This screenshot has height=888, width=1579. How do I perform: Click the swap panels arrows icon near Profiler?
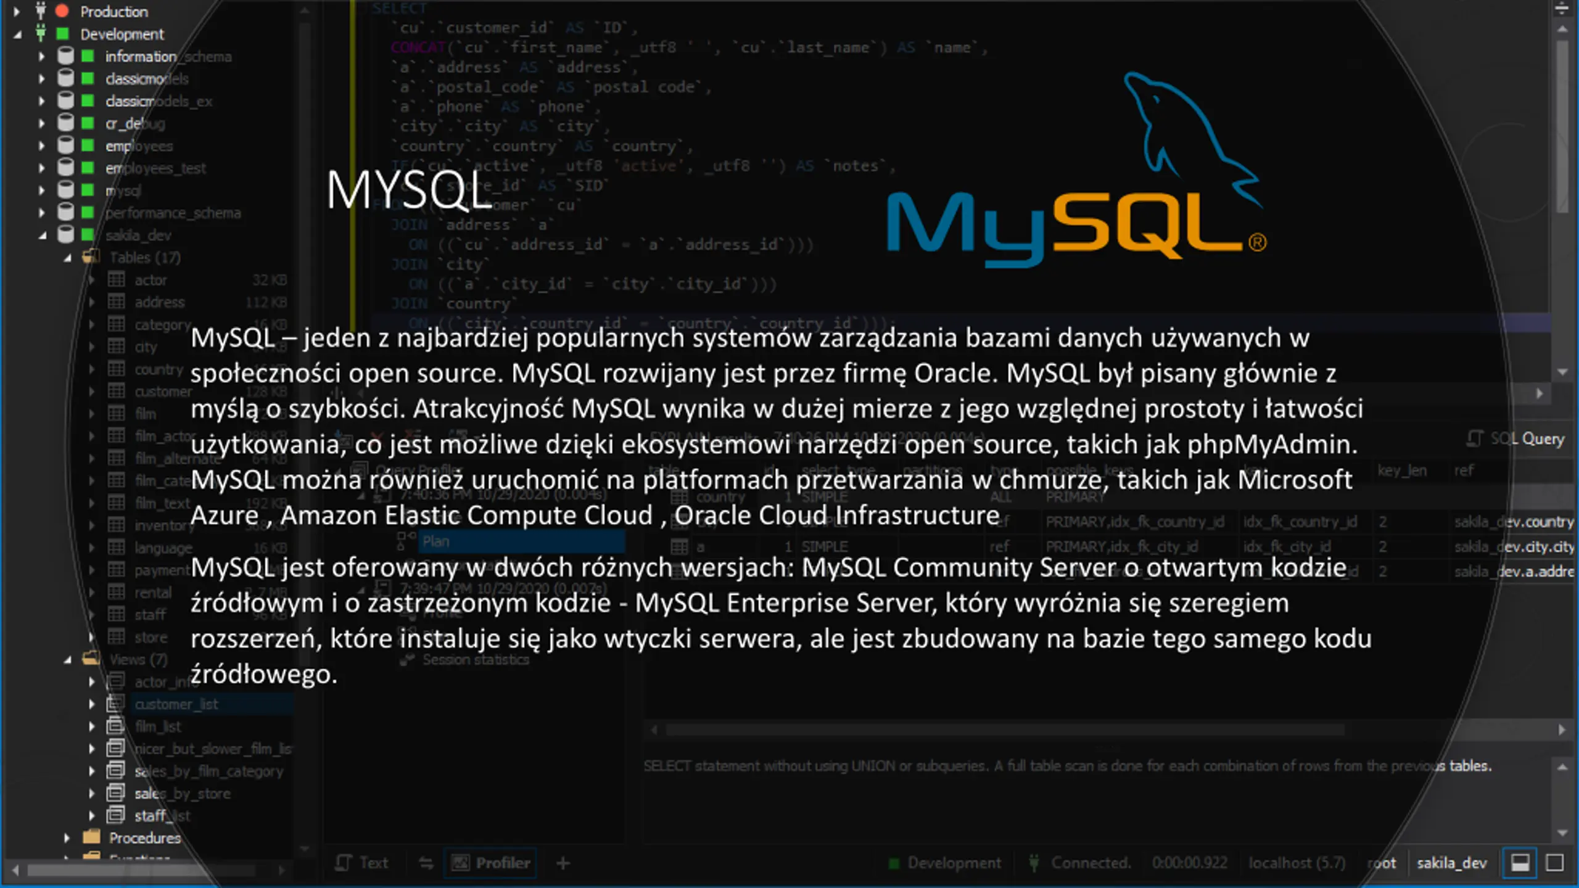point(426,863)
